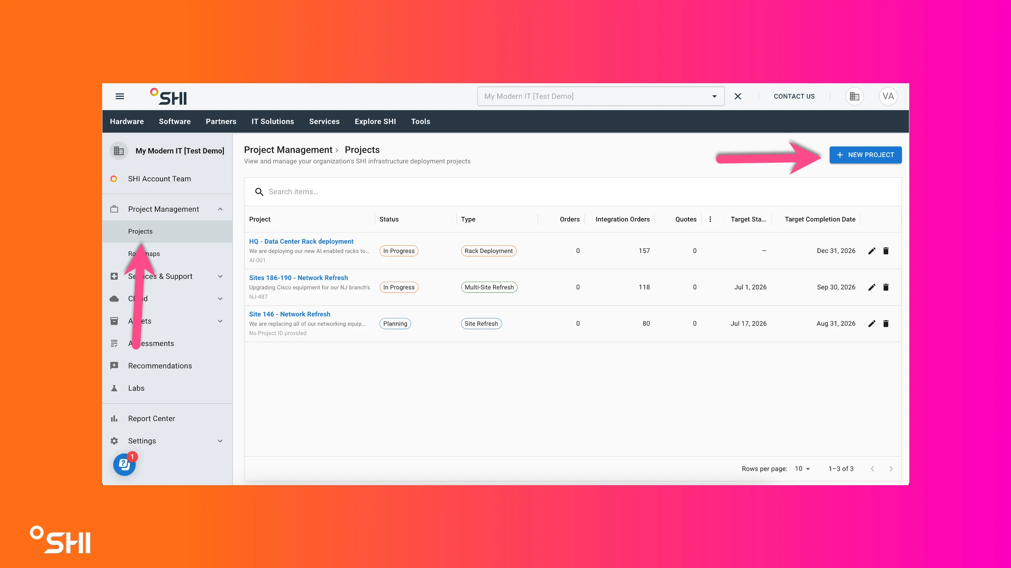The height and width of the screenshot is (568, 1011).
Task: Click the Search items input field
Action: [x=573, y=192]
